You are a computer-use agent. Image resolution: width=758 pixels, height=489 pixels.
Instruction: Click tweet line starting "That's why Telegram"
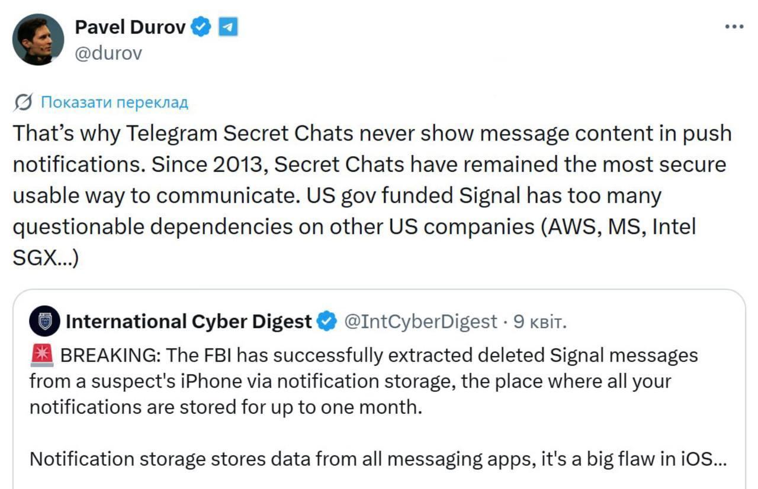point(372,134)
